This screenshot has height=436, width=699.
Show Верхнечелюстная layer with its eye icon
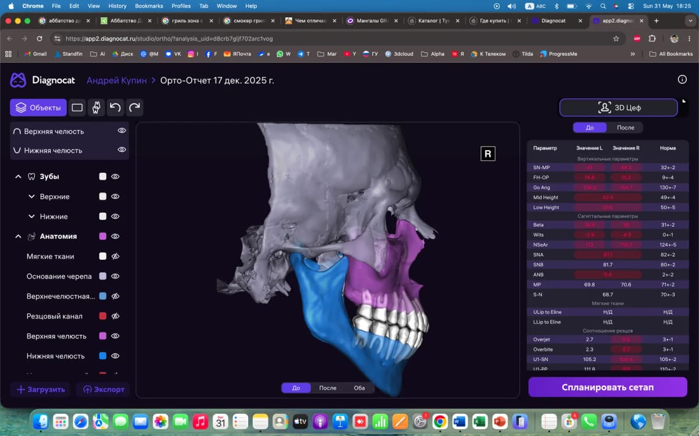115,296
